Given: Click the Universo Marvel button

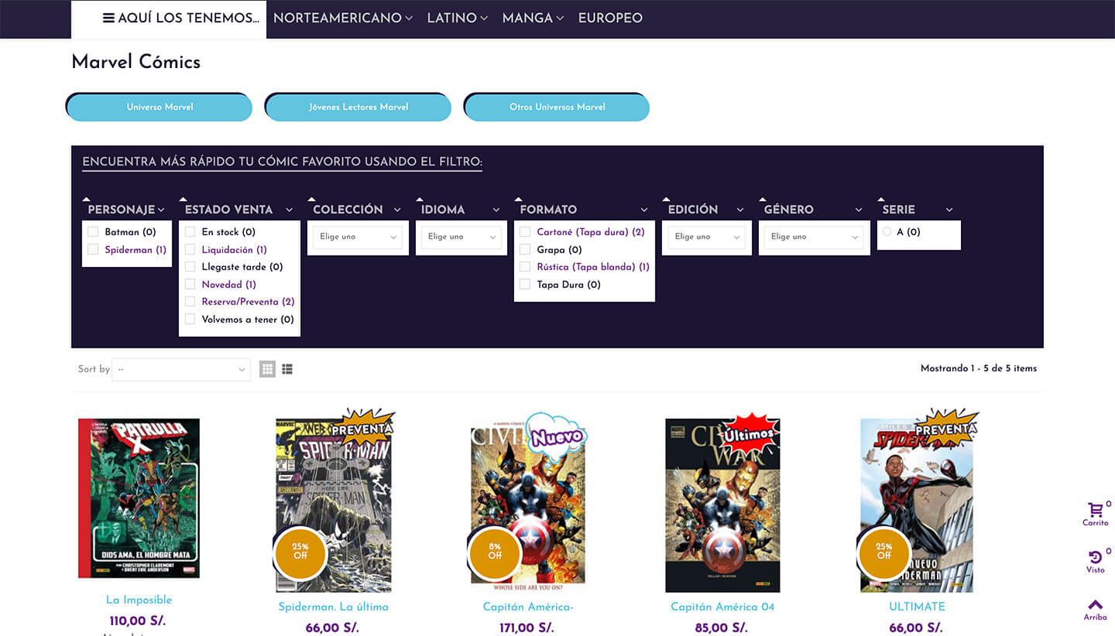Looking at the screenshot, I should [160, 108].
